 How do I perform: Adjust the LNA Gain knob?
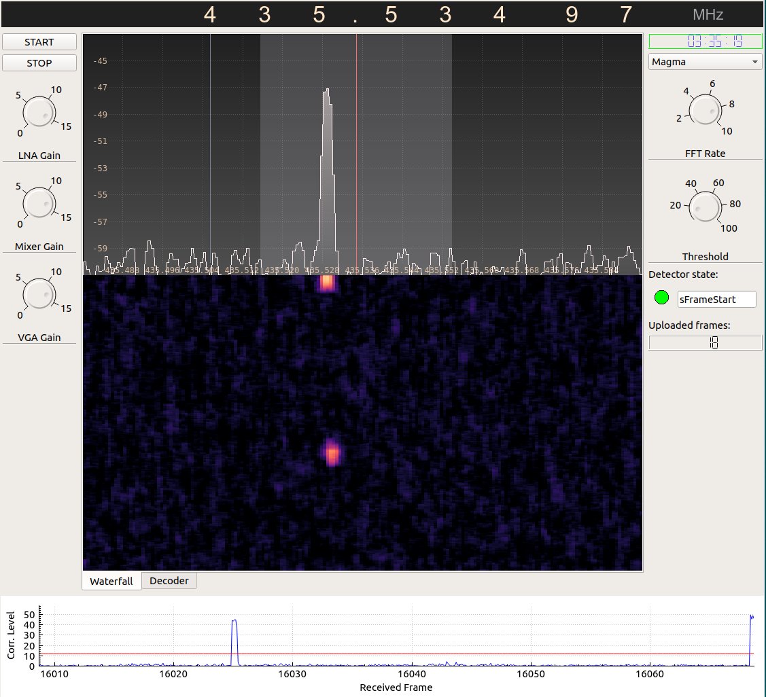click(39, 111)
